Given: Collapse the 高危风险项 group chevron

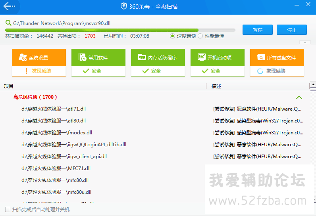Looking at the screenshot, I should tap(299, 97).
